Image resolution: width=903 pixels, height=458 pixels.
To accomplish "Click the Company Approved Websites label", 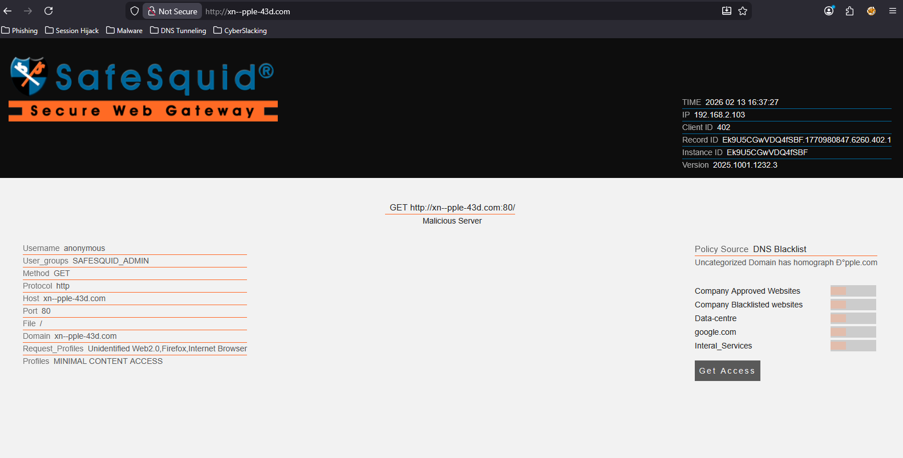I will tap(747, 291).
